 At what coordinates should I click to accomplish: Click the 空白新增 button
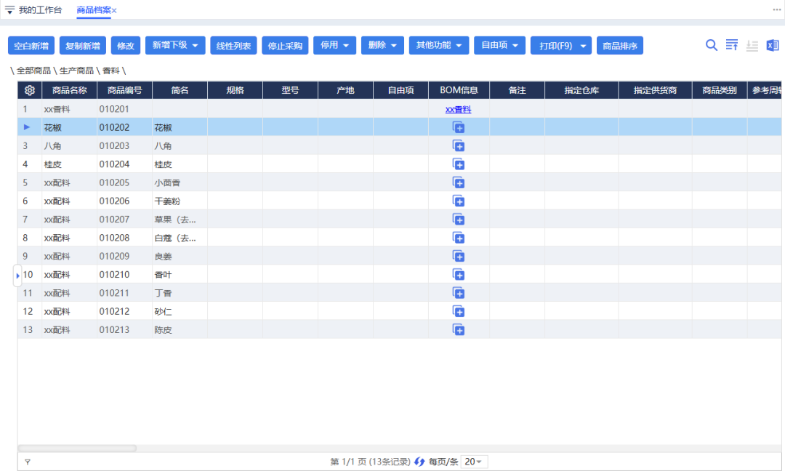[x=31, y=44]
